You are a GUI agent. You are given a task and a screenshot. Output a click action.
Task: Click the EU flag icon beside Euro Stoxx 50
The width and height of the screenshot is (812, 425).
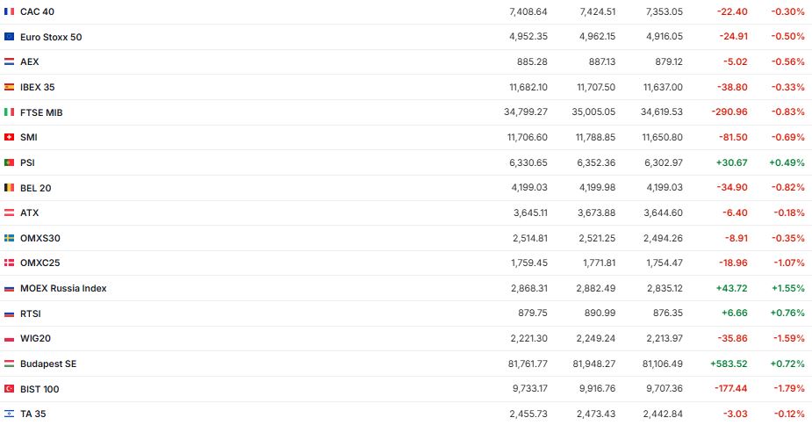click(9, 37)
